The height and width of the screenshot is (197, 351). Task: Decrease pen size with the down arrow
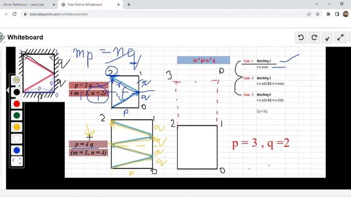20,163
